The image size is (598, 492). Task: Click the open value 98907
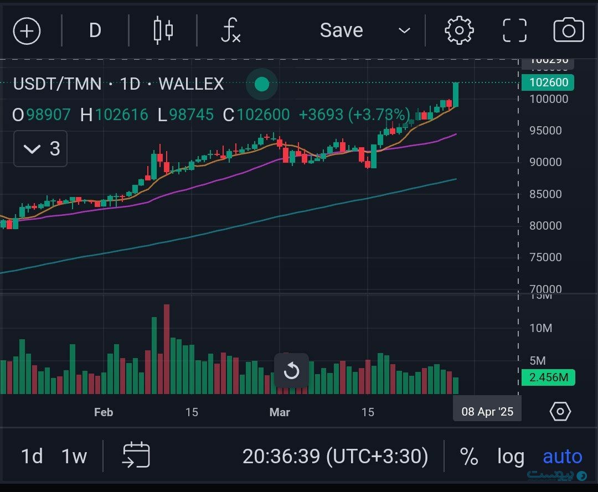point(48,115)
